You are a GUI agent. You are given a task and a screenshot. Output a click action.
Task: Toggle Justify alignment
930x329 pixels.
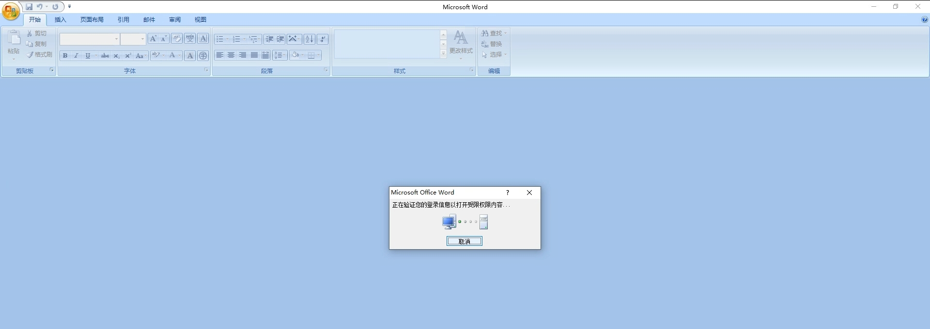(254, 55)
